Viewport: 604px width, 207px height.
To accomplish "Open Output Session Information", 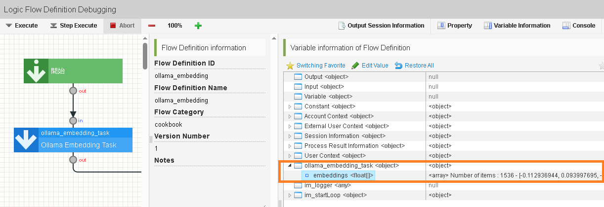I will pyautogui.click(x=381, y=26).
